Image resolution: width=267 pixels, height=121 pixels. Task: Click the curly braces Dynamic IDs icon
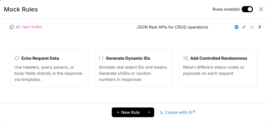[101, 58]
